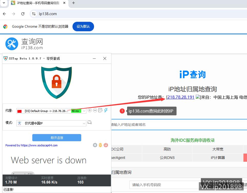Open the 大带宽 table cell link

218,149
